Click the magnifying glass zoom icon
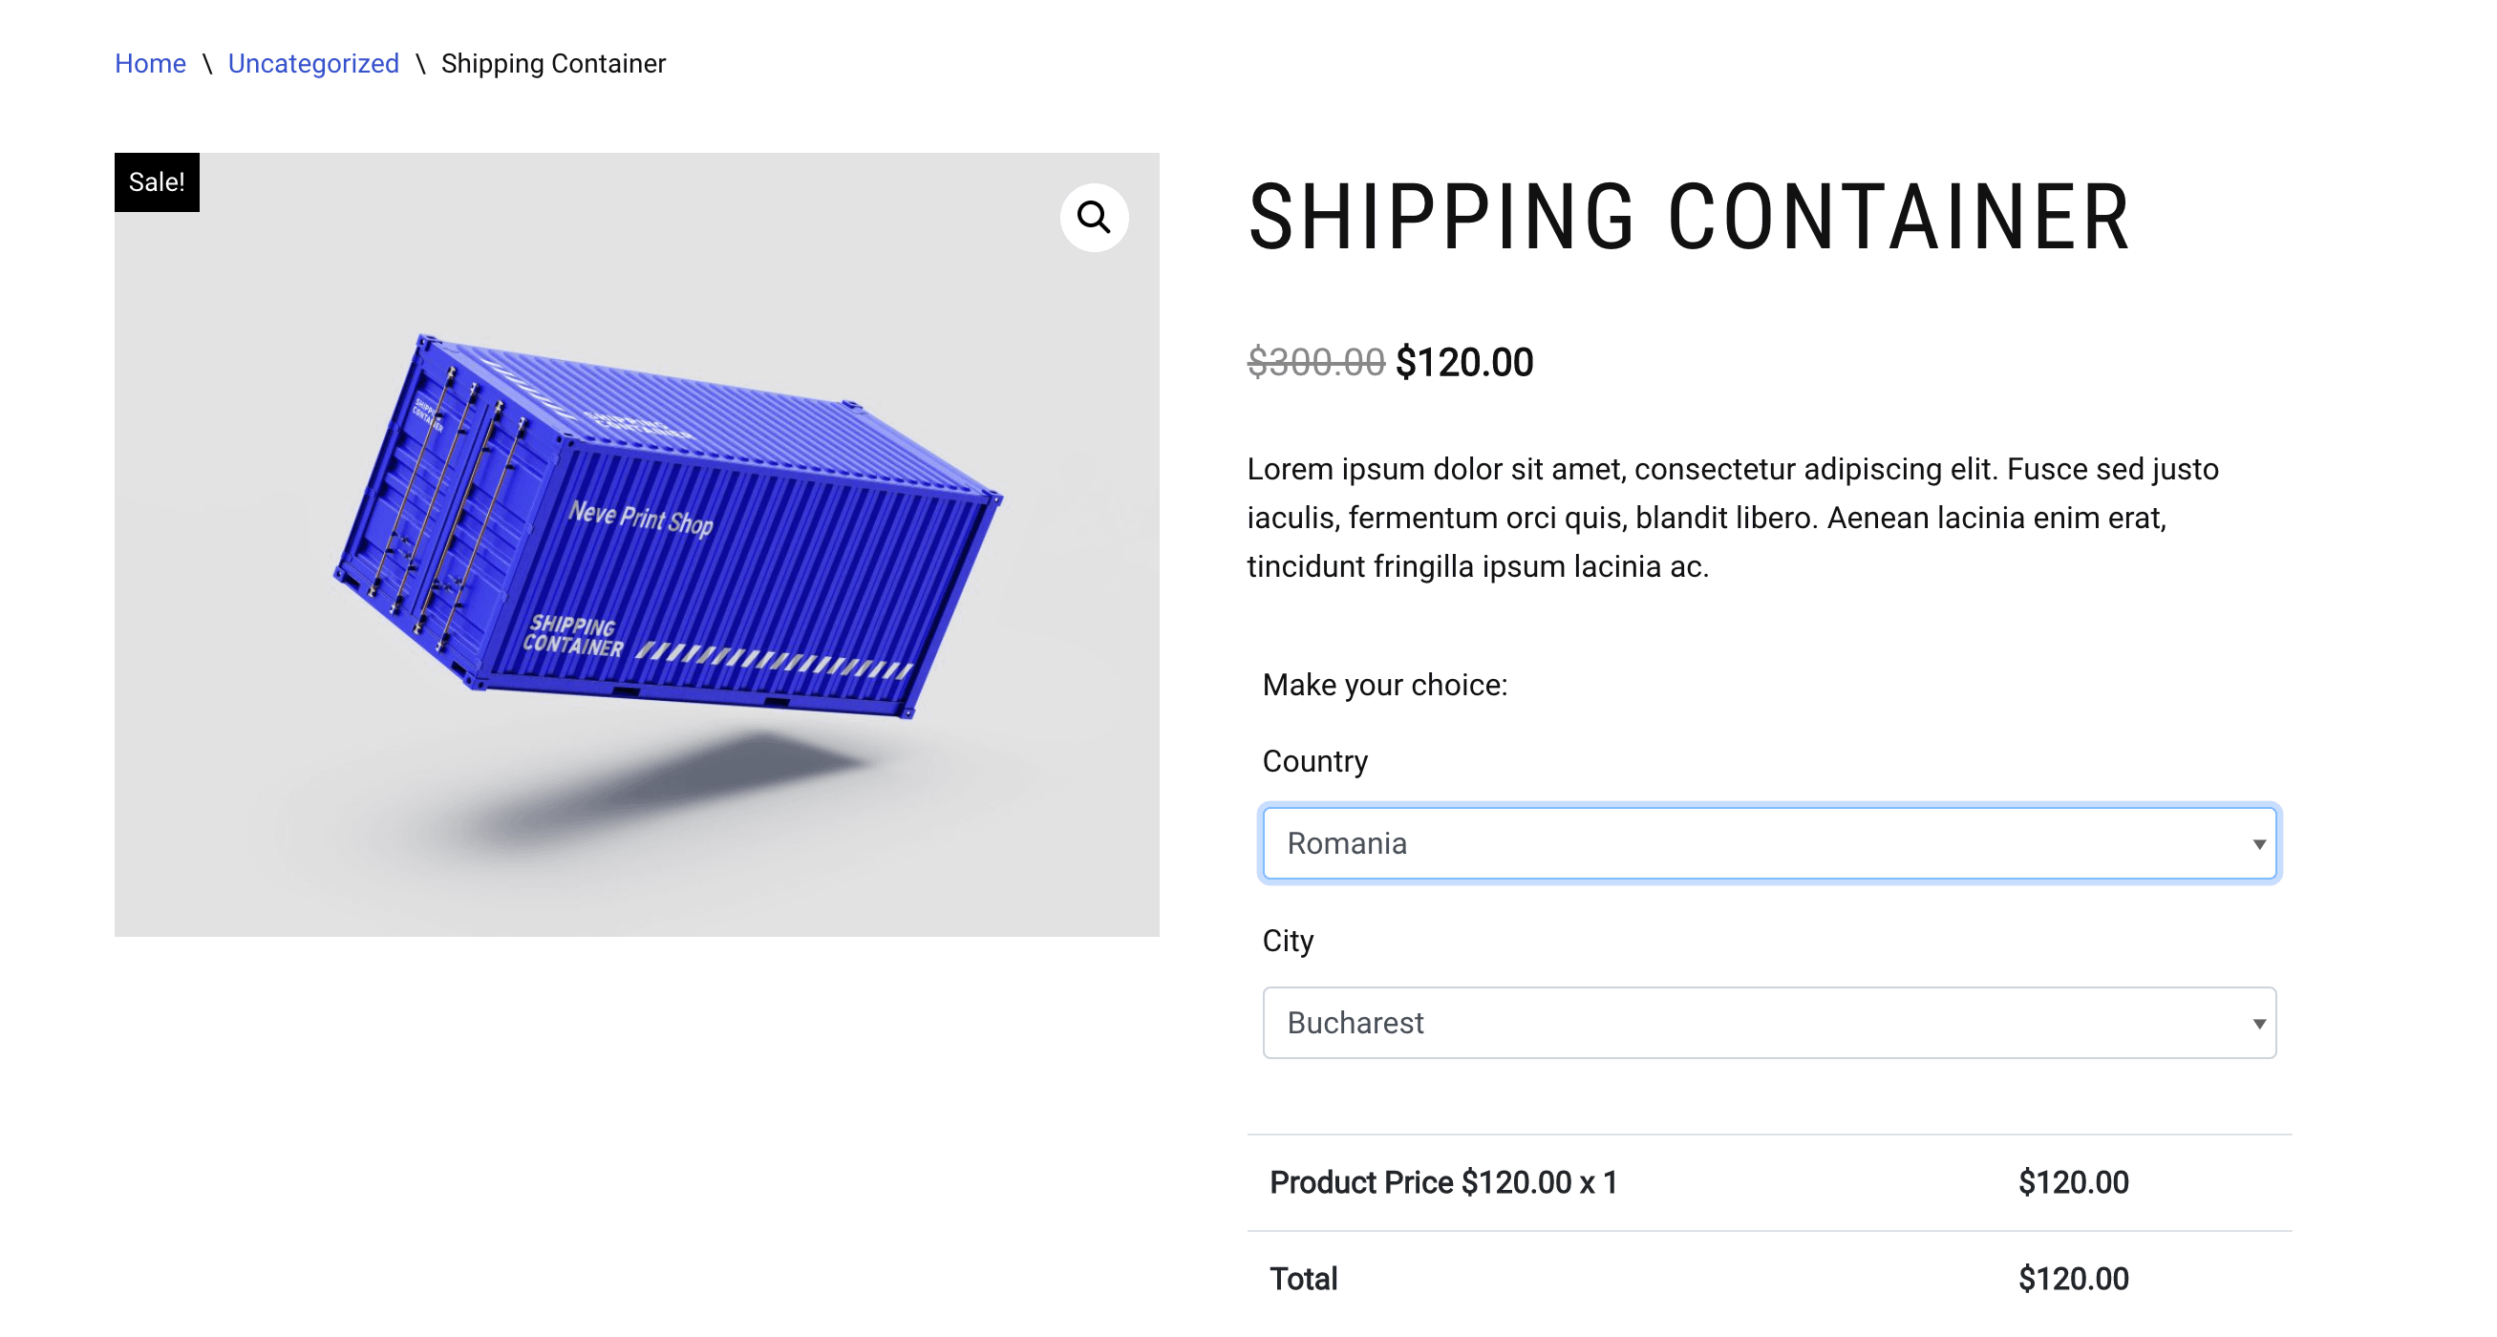 [1094, 217]
